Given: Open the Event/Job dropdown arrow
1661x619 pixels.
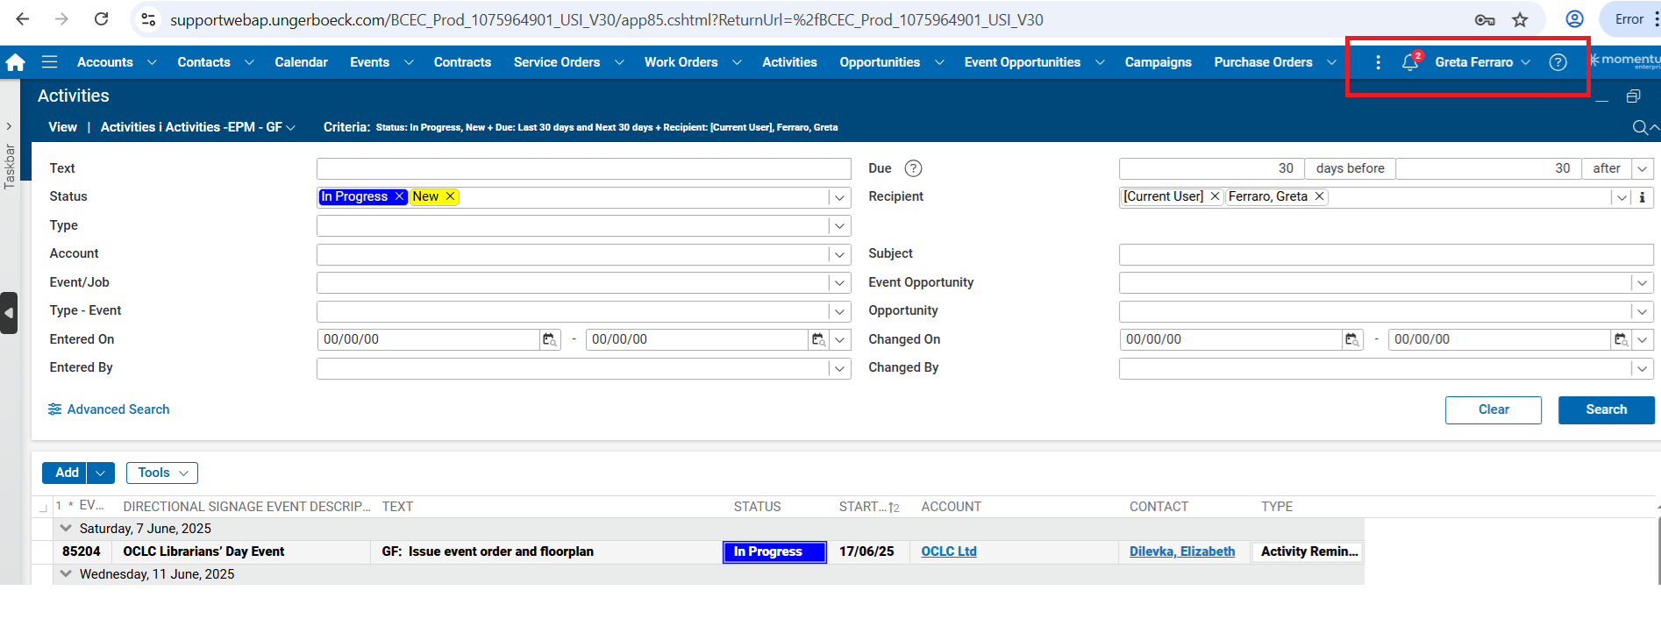Looking at the screenshot, I should [839, 283].
